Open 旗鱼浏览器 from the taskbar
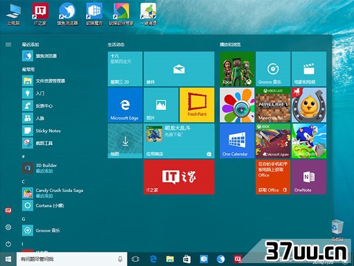 [221, 259]
